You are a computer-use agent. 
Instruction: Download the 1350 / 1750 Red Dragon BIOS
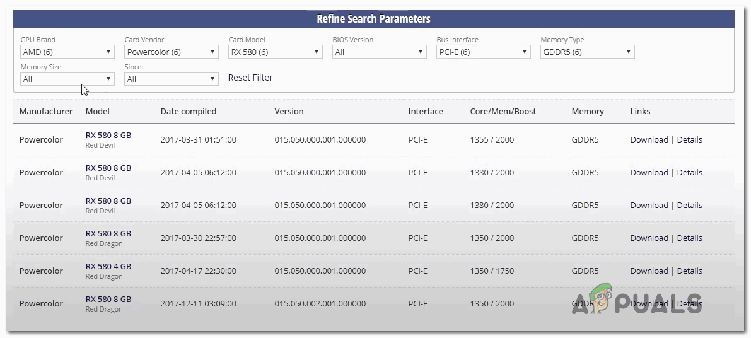tap(649, 271)
